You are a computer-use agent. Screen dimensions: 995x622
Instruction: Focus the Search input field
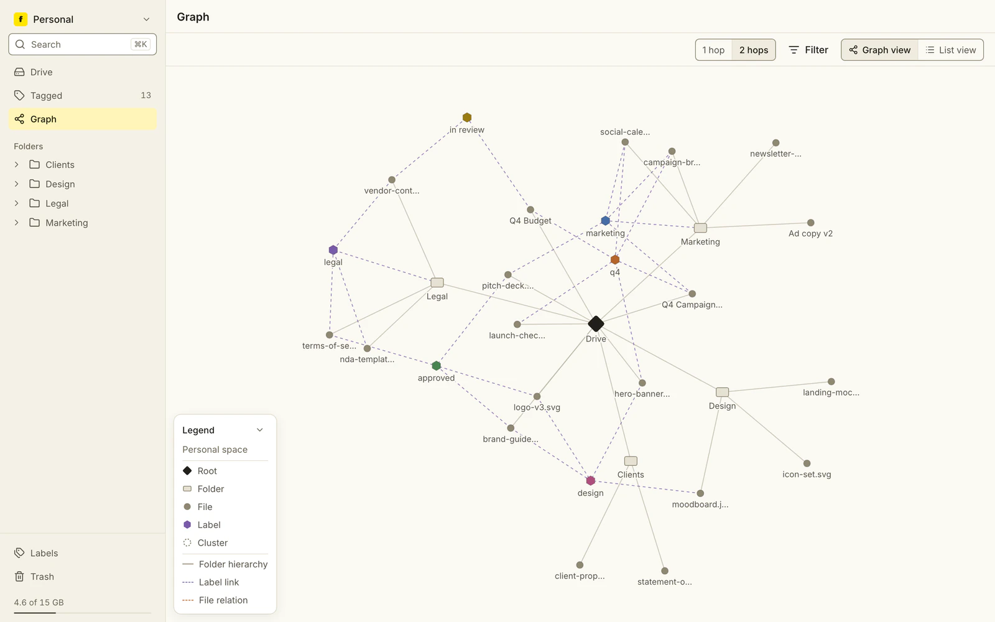pyautogui.click(x=83, y=44)
